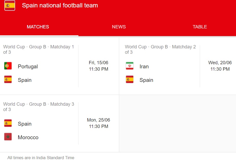Open the Wed, 20/06 match time
This screenshot has height=163, width=236.
[220, 66]
